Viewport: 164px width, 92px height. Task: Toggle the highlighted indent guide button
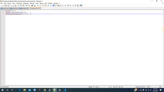tap(54, 6)
